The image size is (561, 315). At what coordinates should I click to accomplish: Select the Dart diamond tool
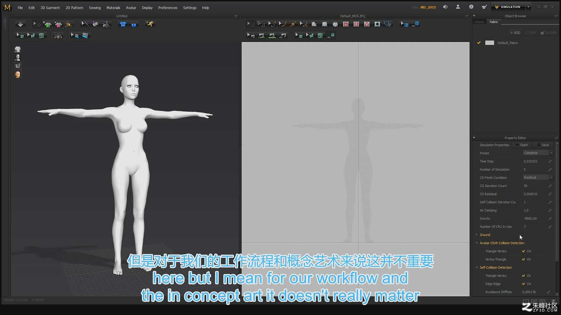377,24
